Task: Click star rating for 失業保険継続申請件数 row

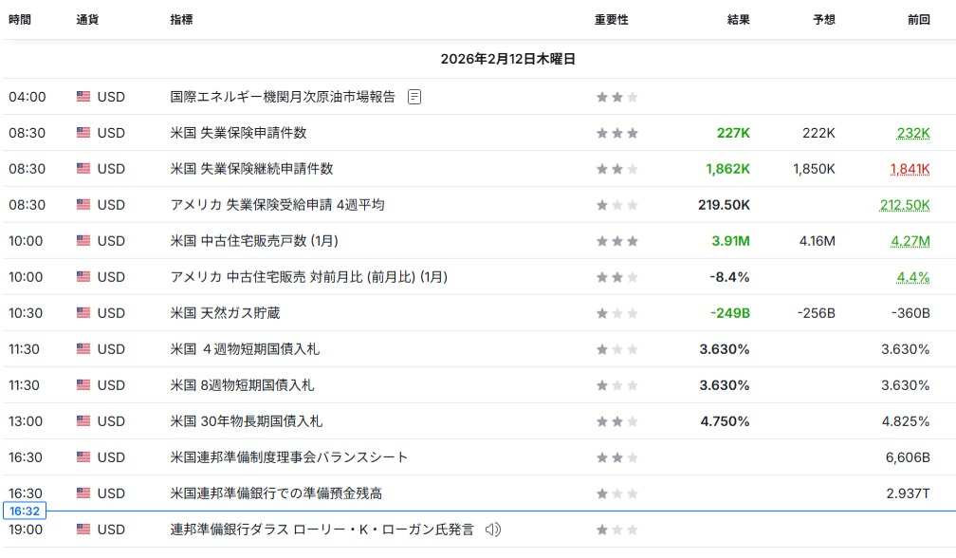Action: click(x=616, y=169)
